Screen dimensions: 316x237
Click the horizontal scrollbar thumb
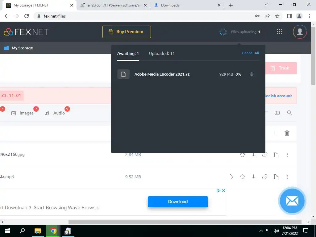(x=185, y=222)
